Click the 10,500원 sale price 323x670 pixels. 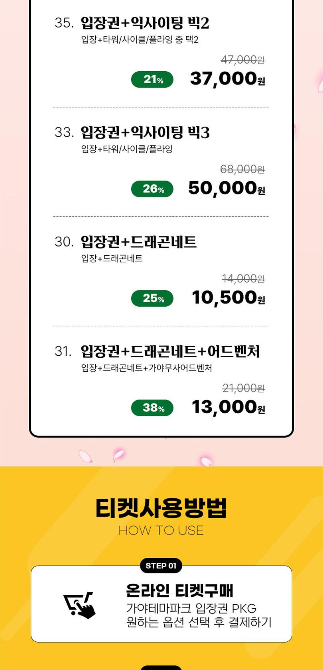[228, 298]
